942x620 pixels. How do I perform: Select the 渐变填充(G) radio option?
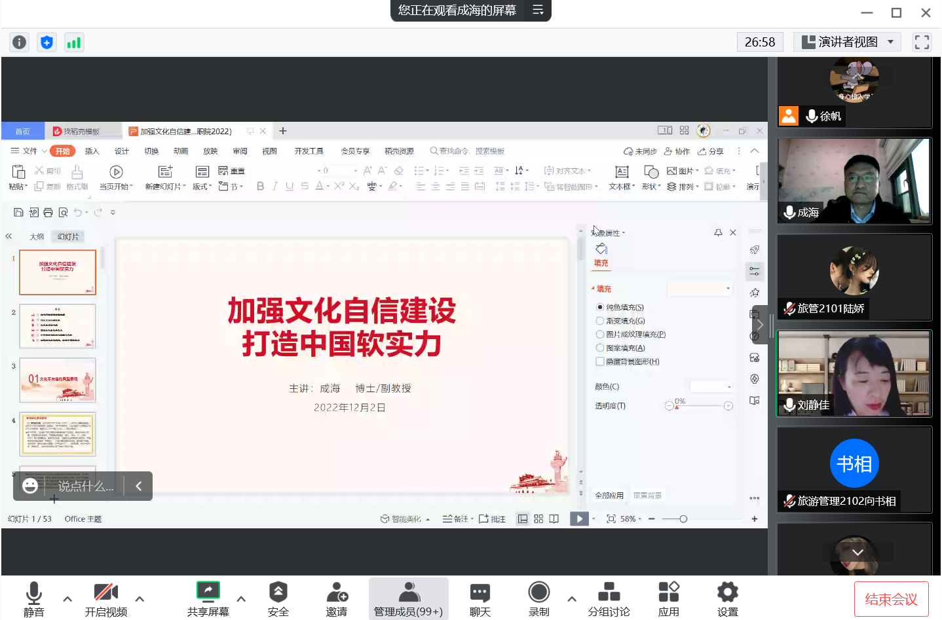point(600,321)
